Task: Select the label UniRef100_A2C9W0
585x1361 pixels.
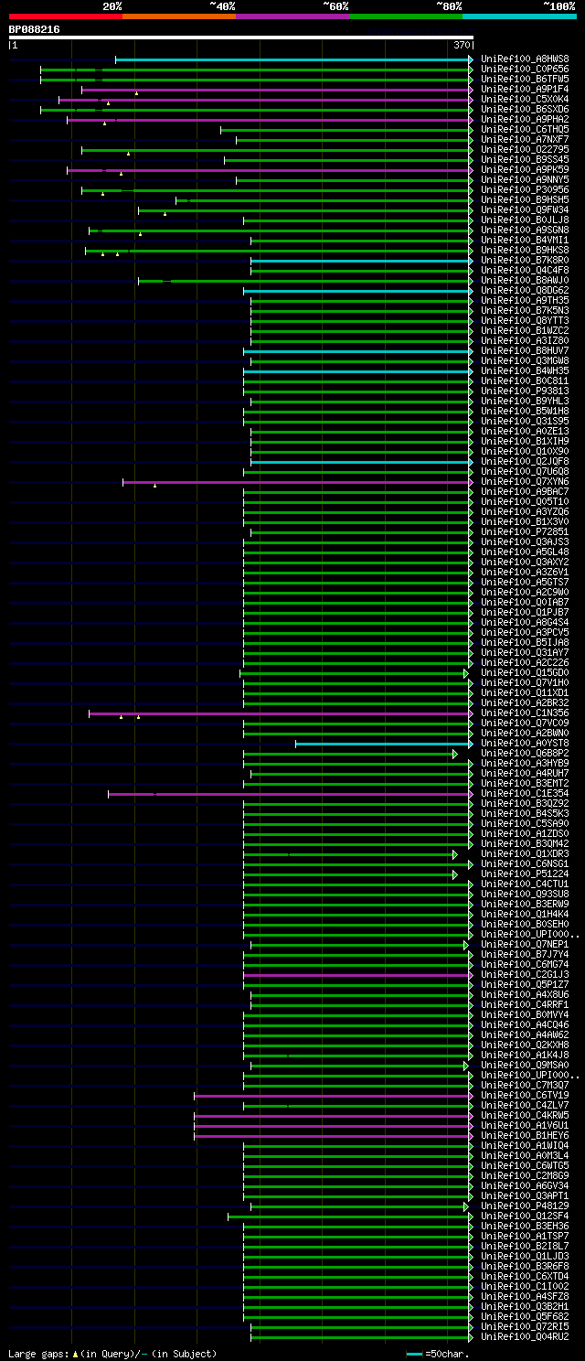Action: click(x=525, y=593)
